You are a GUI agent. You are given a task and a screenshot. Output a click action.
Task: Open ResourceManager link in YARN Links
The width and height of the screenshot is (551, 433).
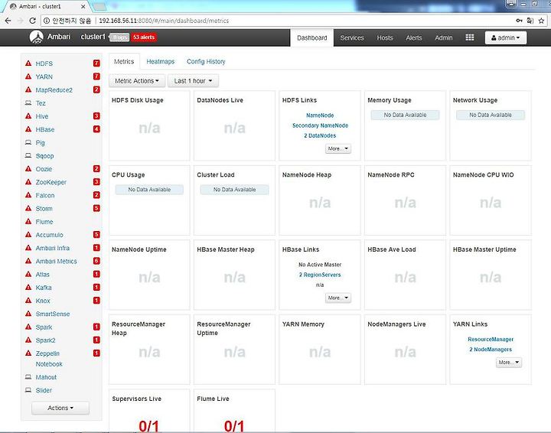[x=491, y=339]
